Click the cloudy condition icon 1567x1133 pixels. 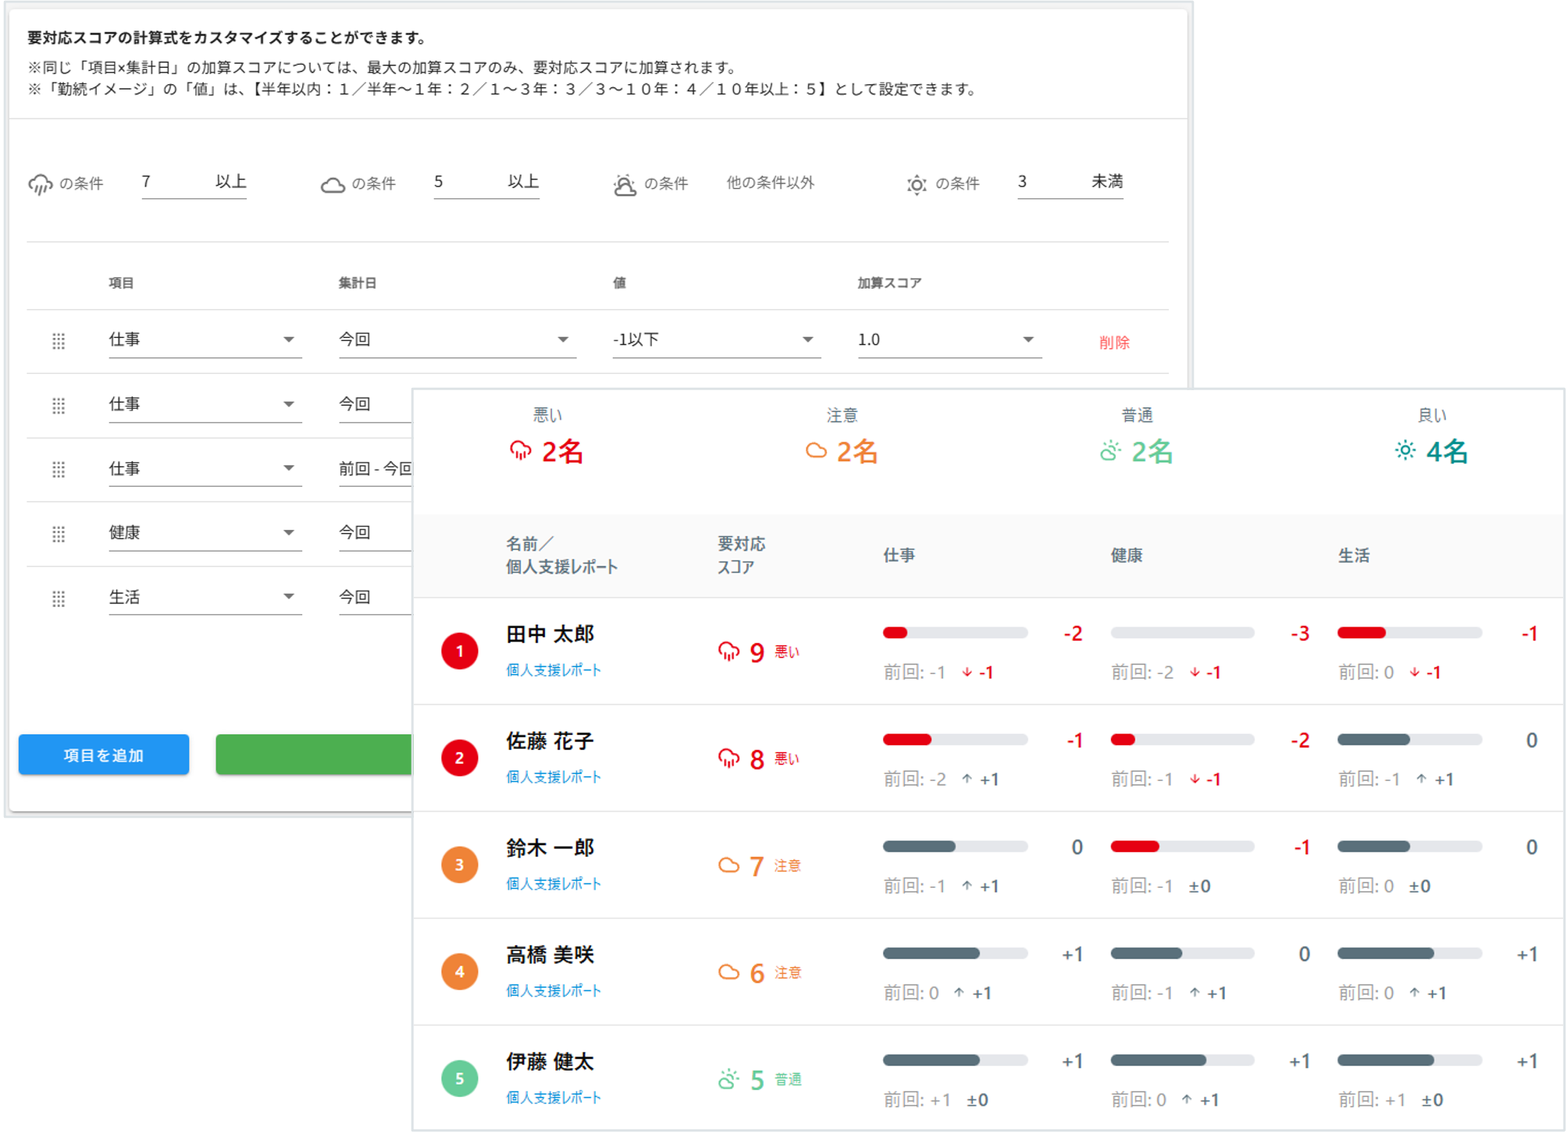[333, 185]
